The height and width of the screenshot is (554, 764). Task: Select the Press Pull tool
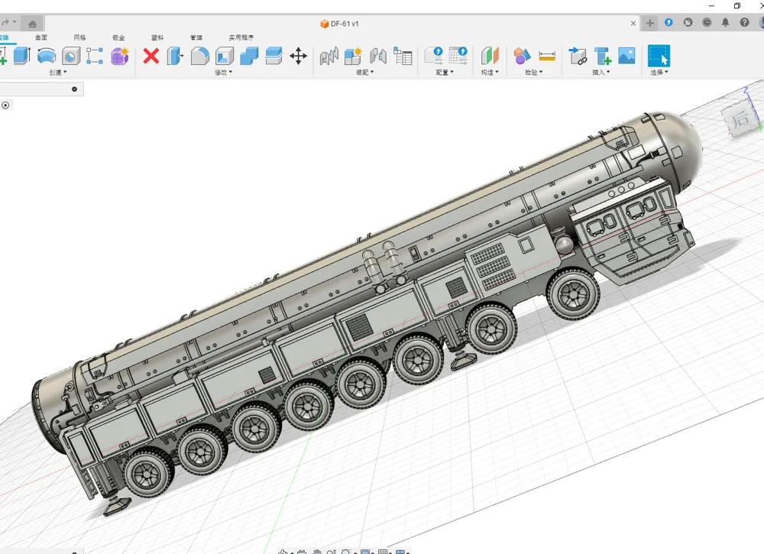(x=175, y=56)
